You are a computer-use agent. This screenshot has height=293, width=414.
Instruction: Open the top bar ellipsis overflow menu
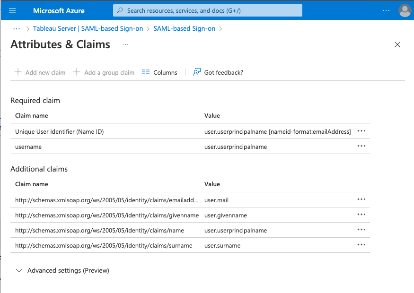point(386,10)
